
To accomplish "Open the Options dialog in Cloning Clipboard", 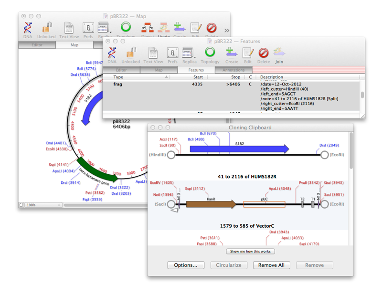I will (x=186, y=265).
